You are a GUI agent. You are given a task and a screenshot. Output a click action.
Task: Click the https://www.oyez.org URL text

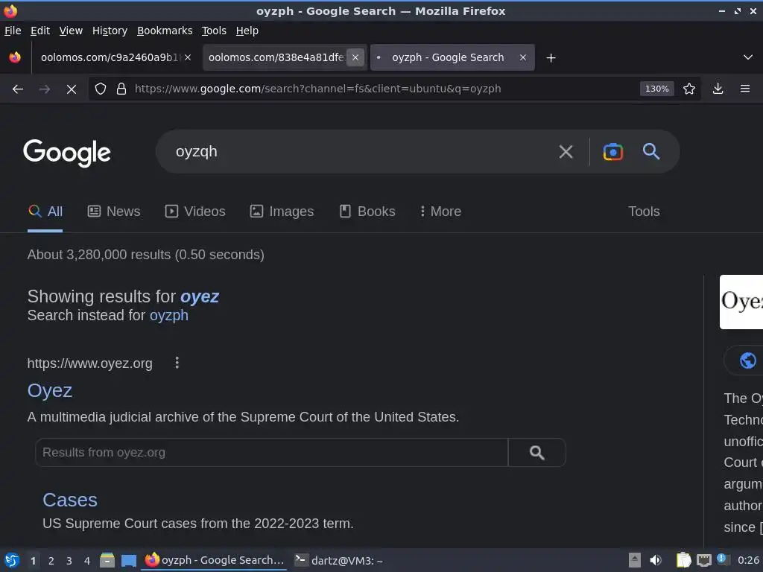tap(89, 363)
